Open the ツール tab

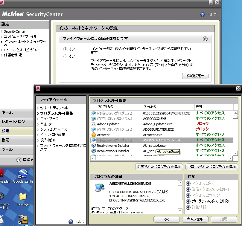tap(17, 149)
